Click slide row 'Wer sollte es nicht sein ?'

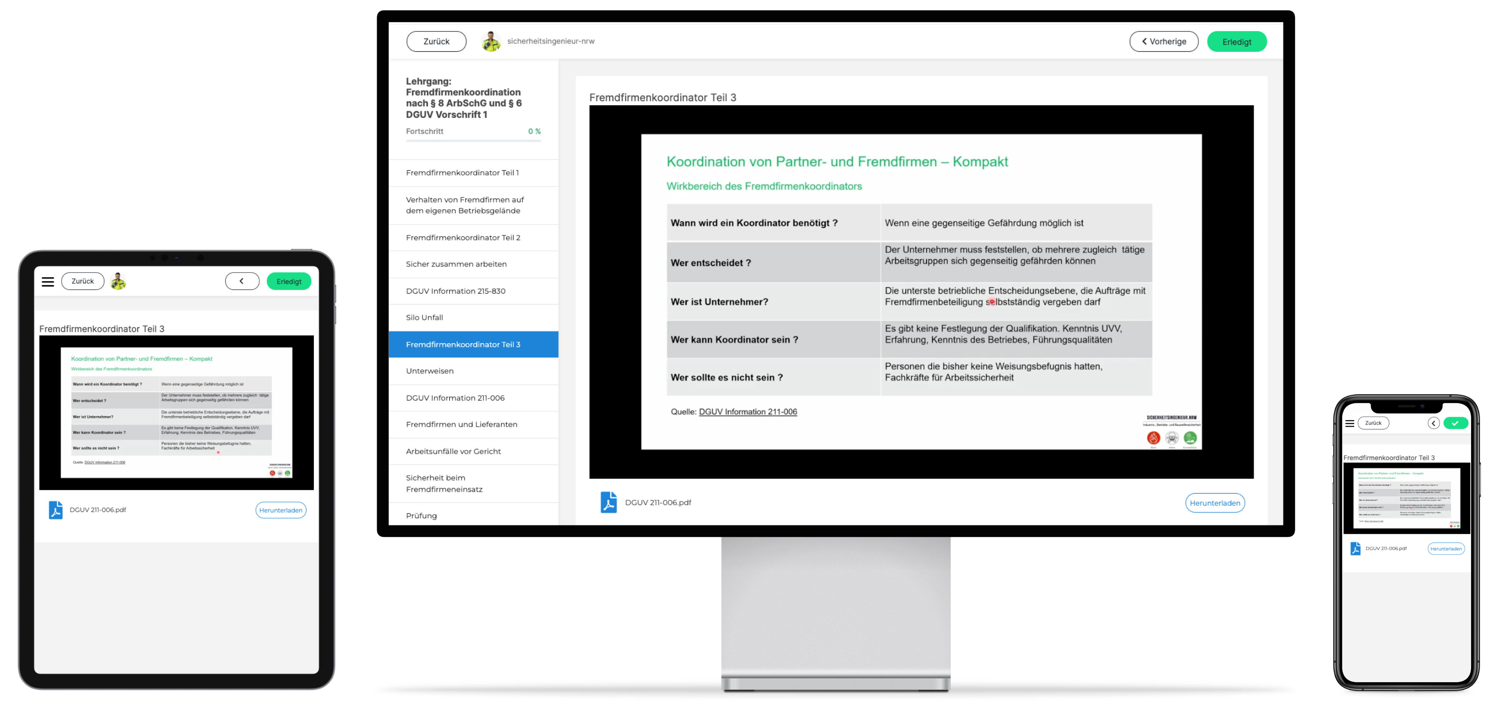(x=909, y=377)
